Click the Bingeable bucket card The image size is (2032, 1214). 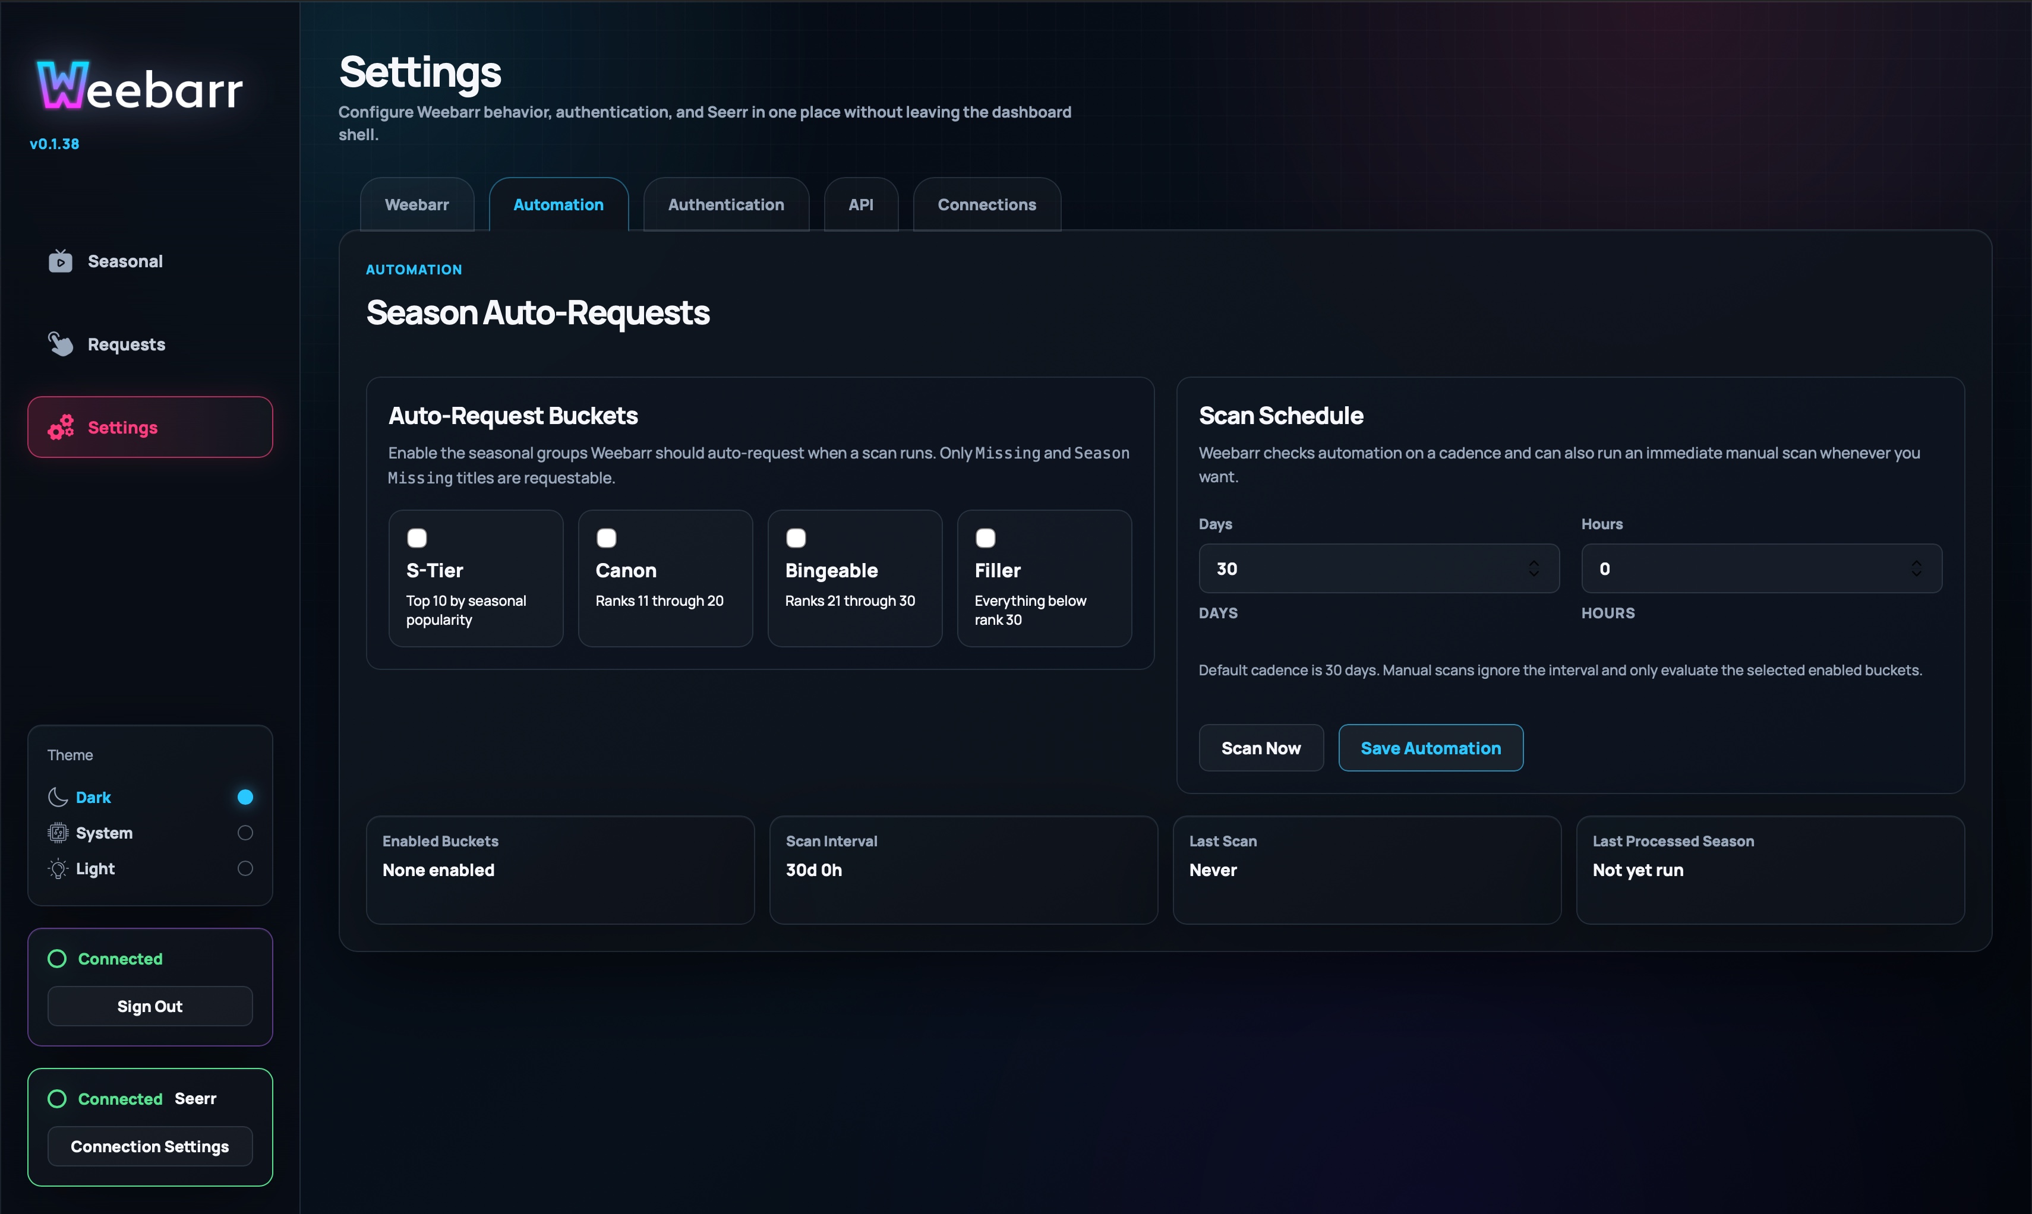click(855, 578)
